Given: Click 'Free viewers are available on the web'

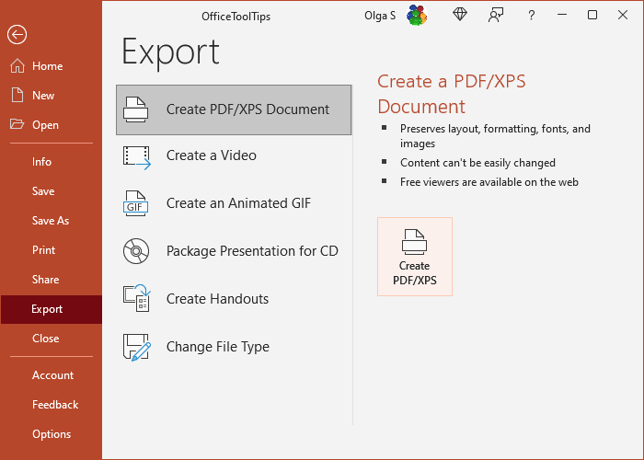Looking at the screenshot, I should [489, 182].
